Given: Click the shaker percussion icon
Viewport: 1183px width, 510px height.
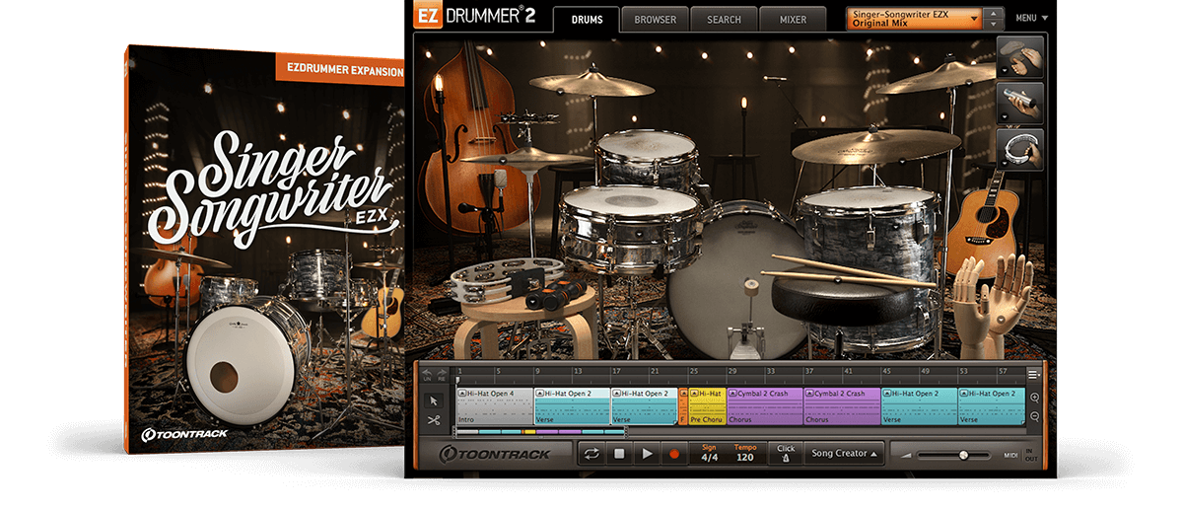Looking at the screenshot, I should 1019,104.
